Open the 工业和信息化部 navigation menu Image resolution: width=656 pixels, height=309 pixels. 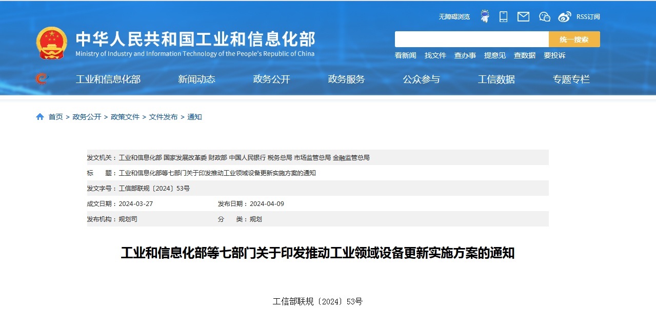108,79
